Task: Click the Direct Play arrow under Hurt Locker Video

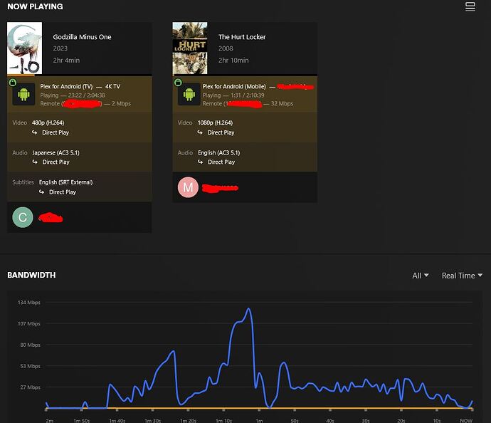Action: (x=200, y=132)
